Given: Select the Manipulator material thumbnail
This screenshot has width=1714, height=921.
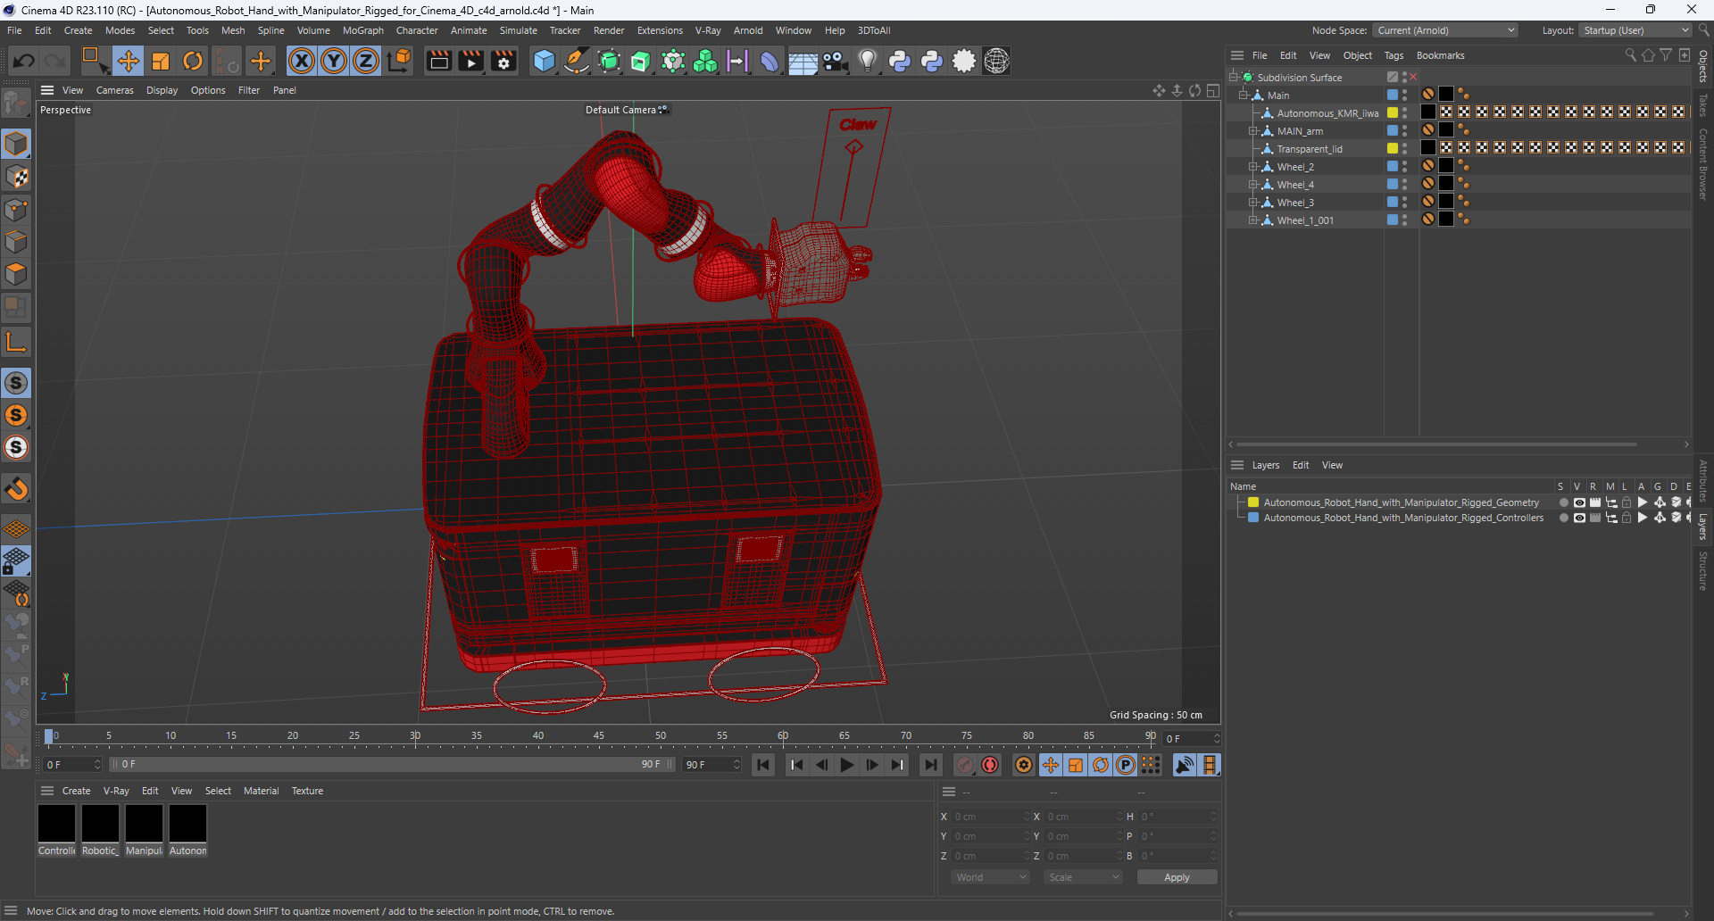Looking at the screenshot, I should 144,823.
